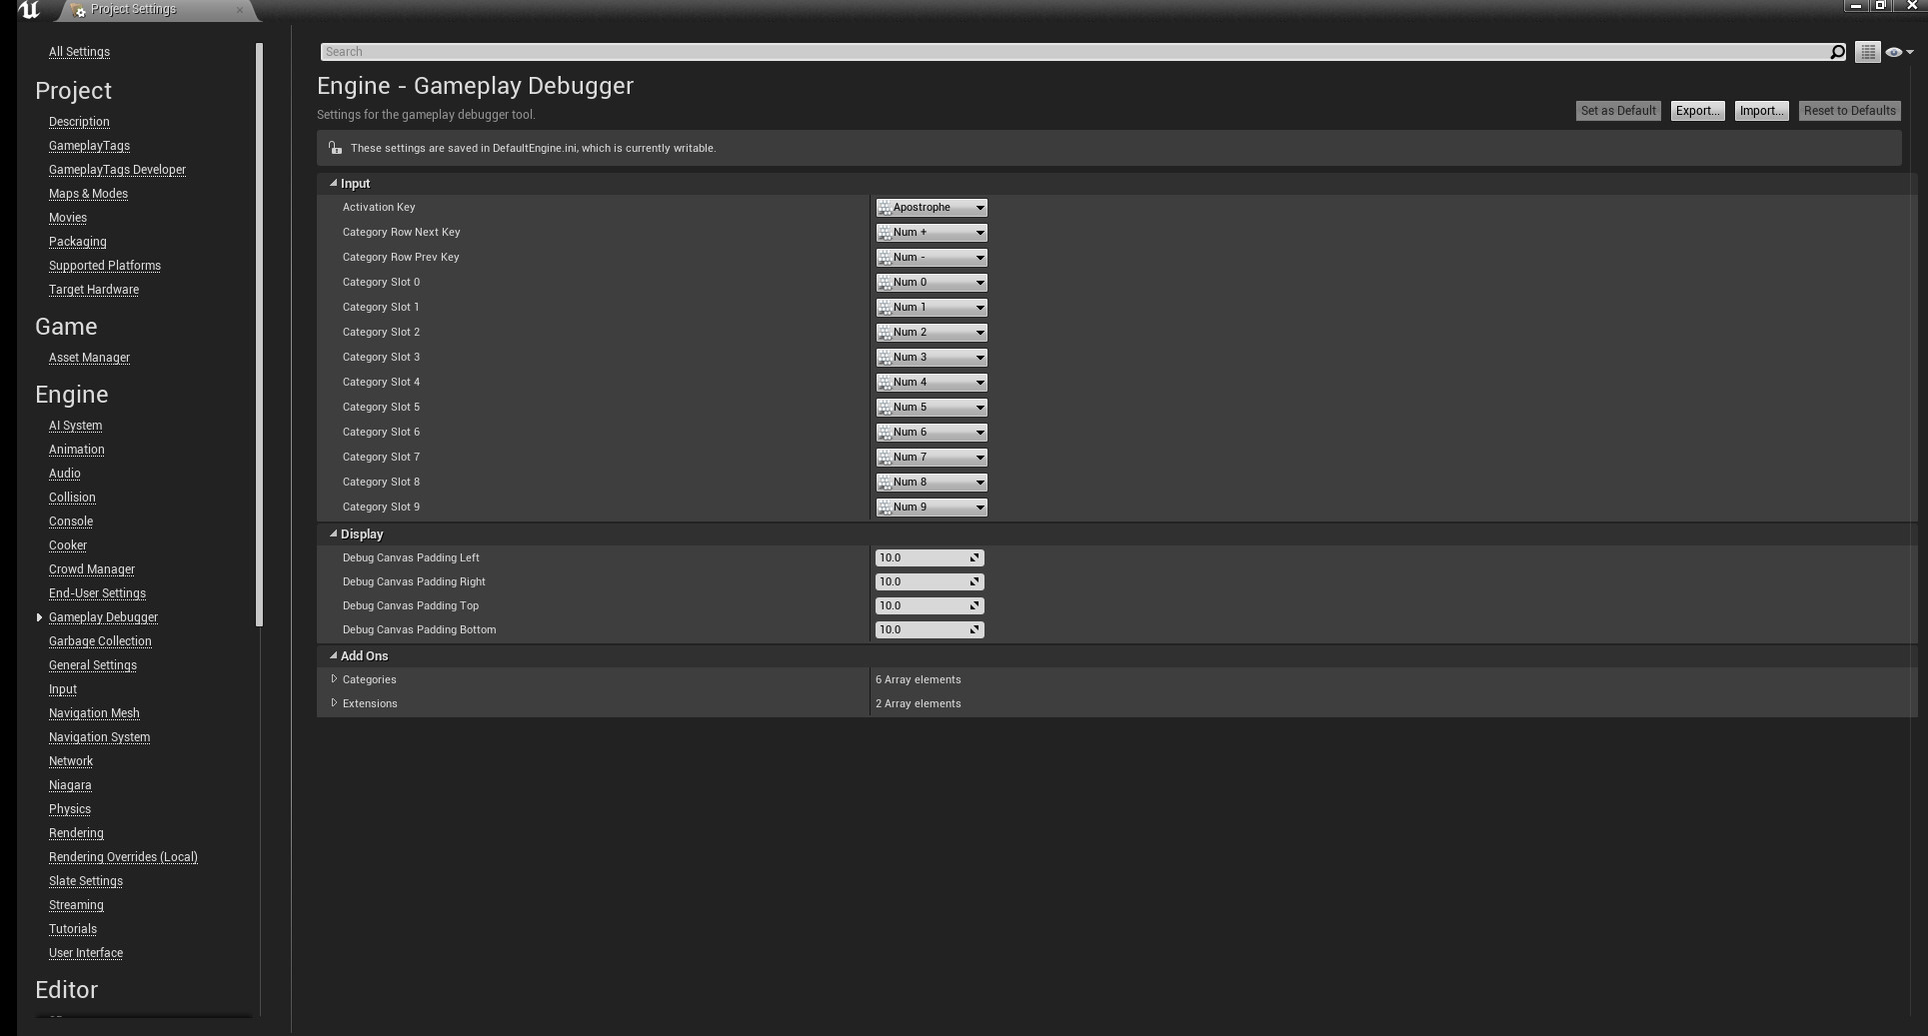Click the Export... button

click(x=1697, y=111)
